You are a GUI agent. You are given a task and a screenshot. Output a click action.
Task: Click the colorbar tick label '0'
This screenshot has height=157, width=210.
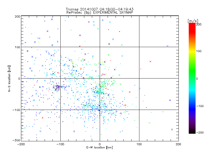pyautogui.click(x=197, y=78)
